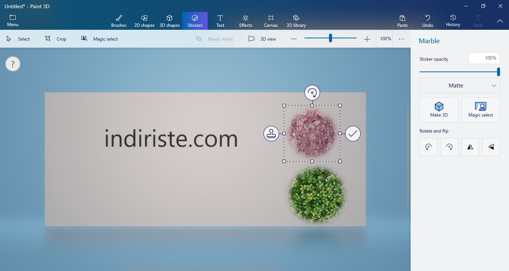509x271 pixels.
Task: Click the sticker rotate handle
Action: click(x=312, y=93)
